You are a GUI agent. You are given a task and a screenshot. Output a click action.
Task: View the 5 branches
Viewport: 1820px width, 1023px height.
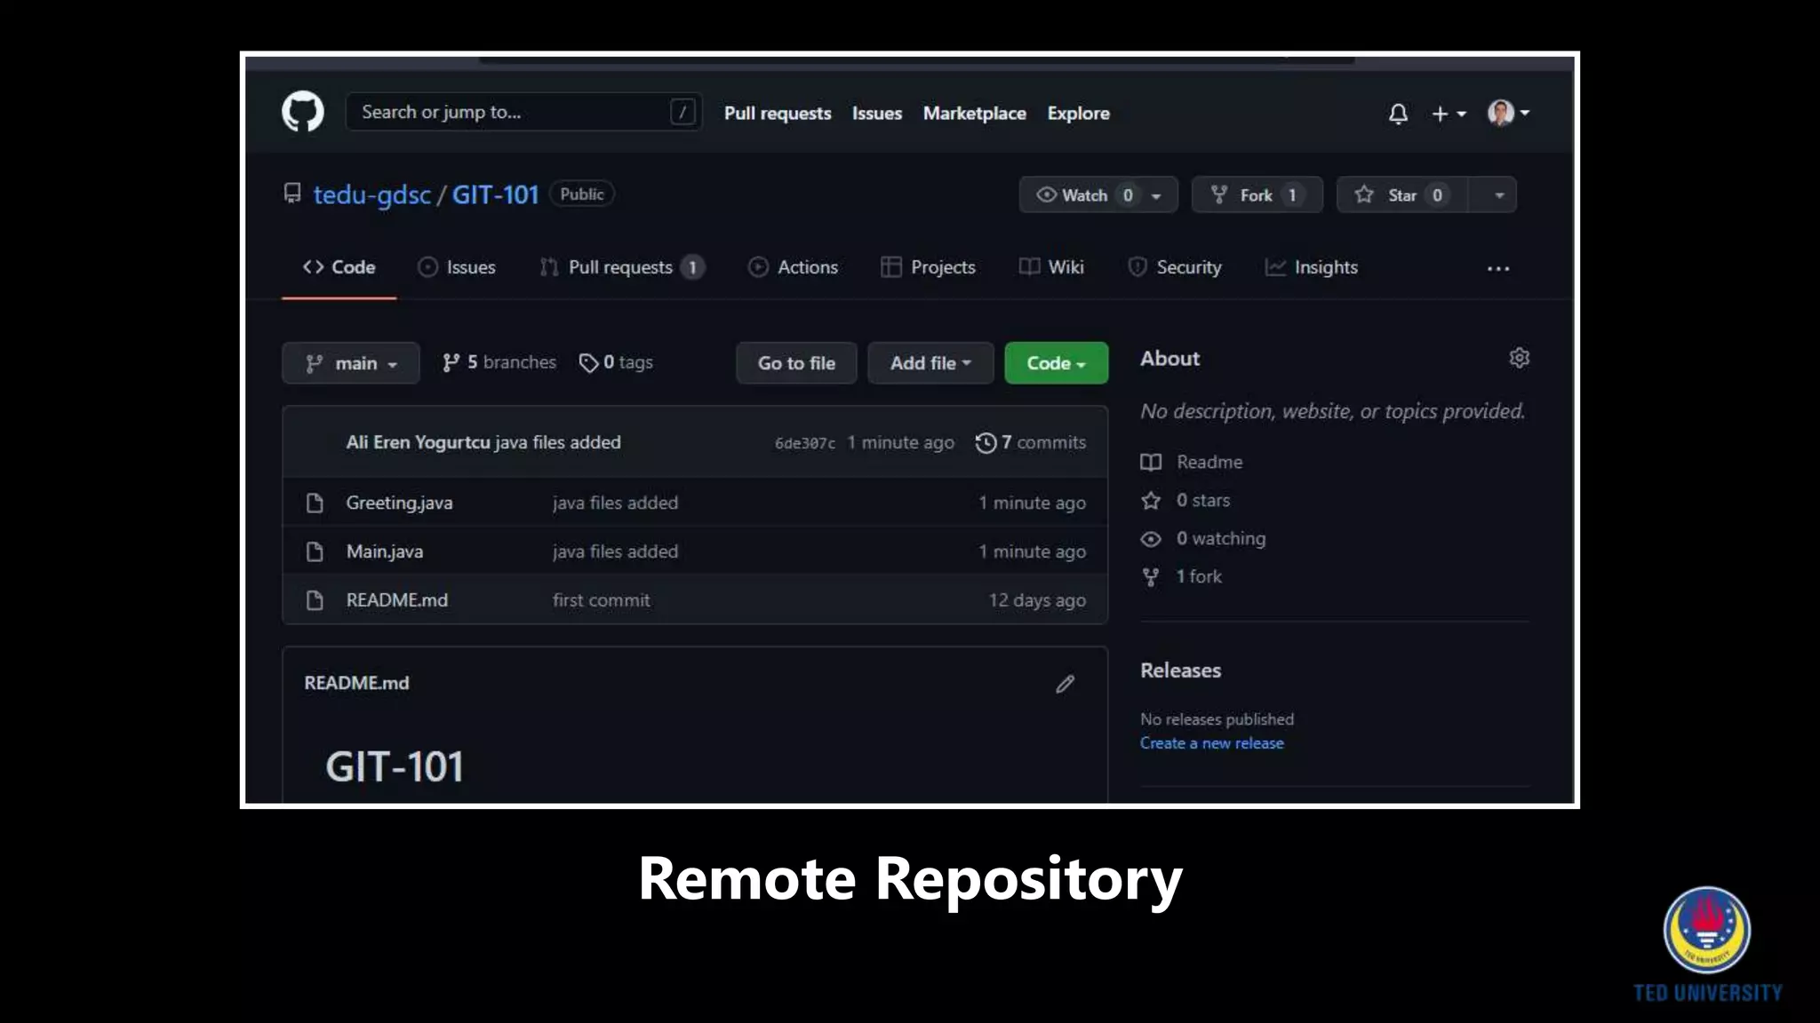point(499,362)
